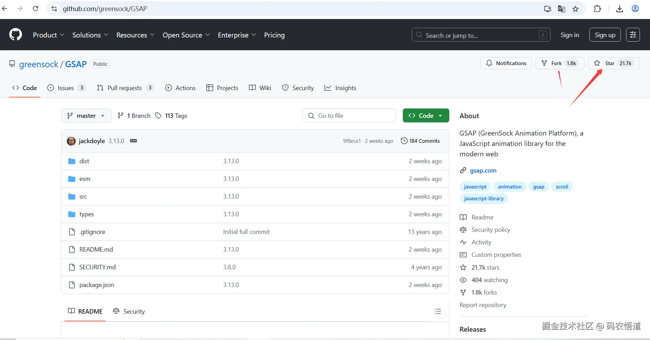Screen dimensions: 650x340
Task: Open the green Code dropdown button
Action: 426,115
